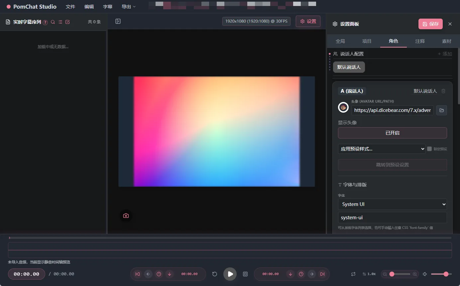This screenshot has width=460, height=286.
Task: Click the square stop icon beside play
Action: pos(245,274)
